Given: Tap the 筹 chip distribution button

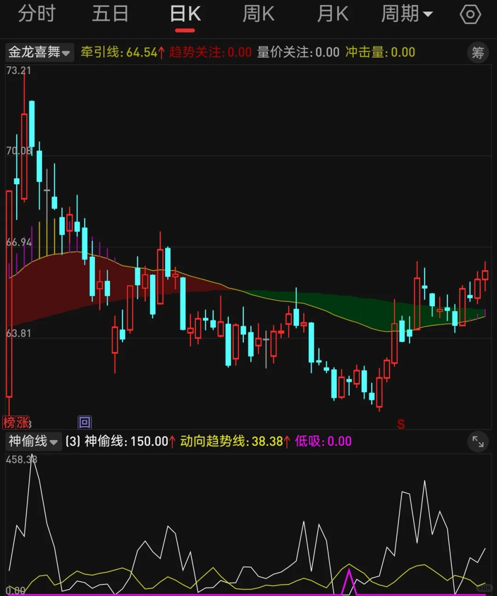Looking at the screenshot, I should tap(478, 53).
